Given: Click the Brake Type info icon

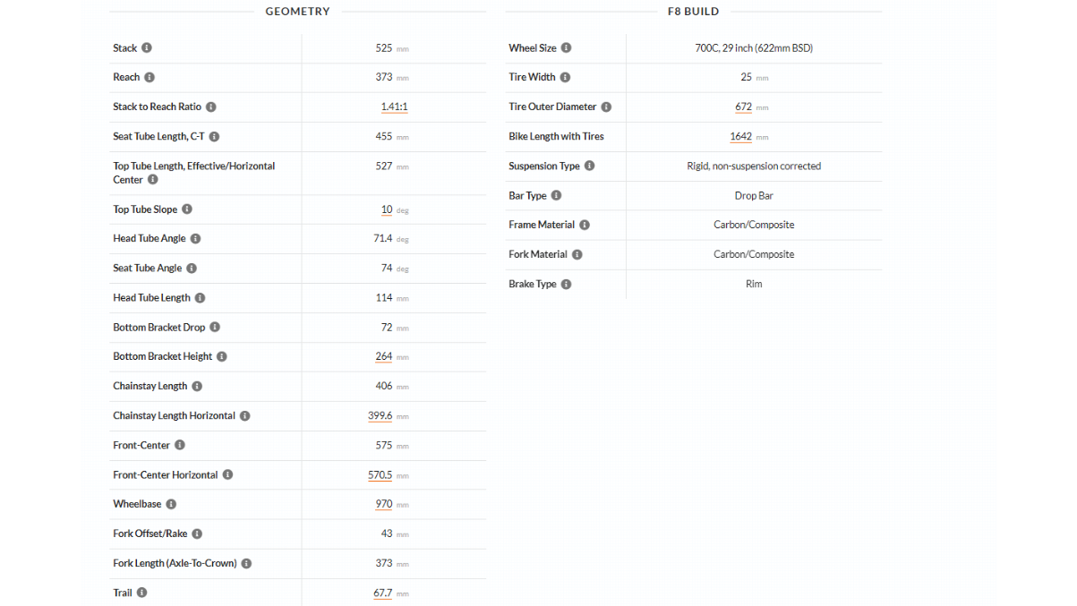Looking at the screenshot, I should coord(566,285).
